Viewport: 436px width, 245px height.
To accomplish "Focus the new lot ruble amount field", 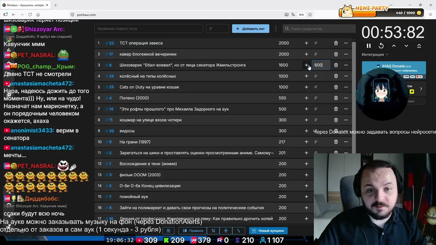I will tap(218, 29).
